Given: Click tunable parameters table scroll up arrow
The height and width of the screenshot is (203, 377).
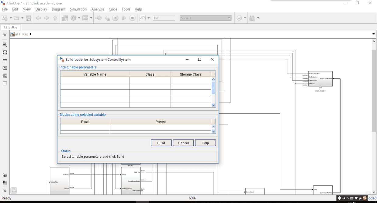Looking at the screenshot, I should pos(213,79).
